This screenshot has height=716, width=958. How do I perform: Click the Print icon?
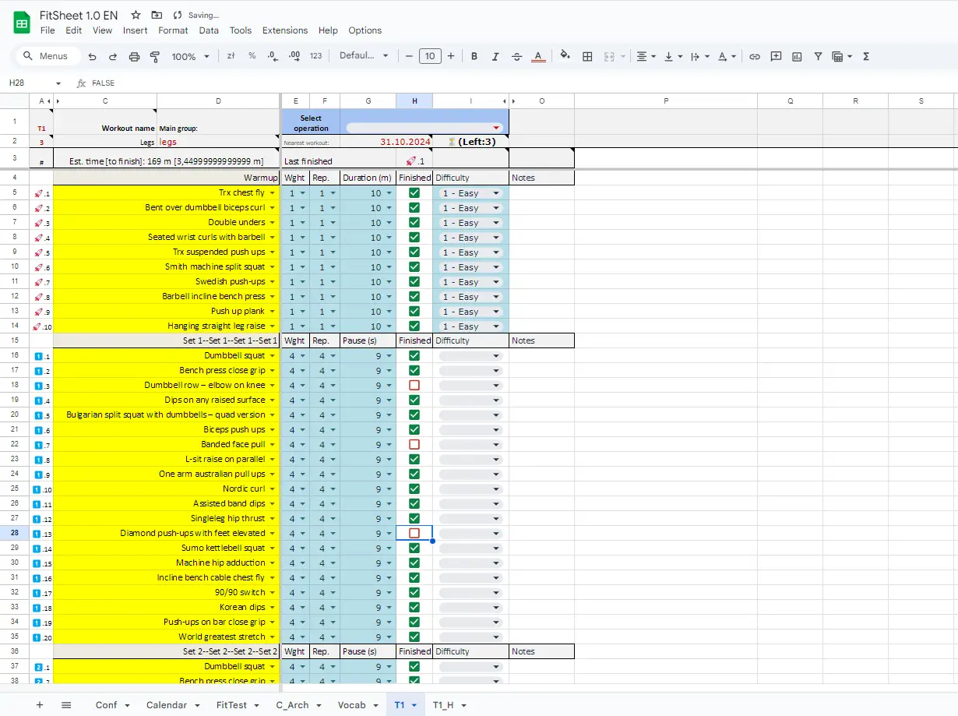click(x=134, y=57)
